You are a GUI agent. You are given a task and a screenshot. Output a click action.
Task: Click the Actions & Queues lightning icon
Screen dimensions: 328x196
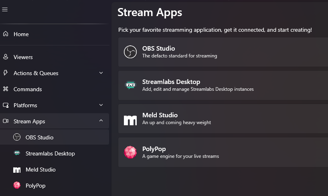click(x=6, y=73)
